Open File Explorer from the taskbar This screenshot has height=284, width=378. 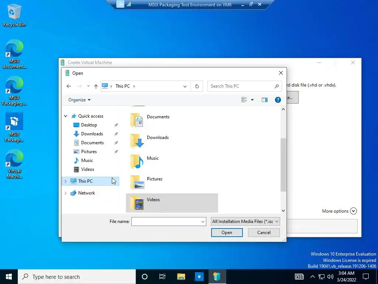181,277
